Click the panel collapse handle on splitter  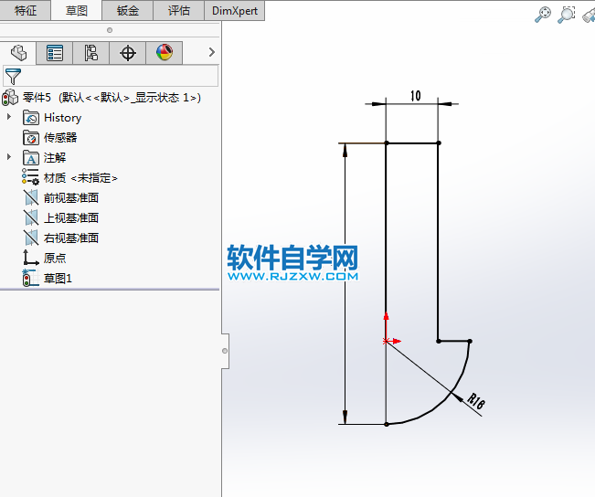225,351
